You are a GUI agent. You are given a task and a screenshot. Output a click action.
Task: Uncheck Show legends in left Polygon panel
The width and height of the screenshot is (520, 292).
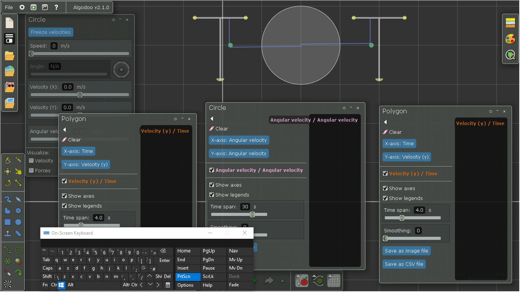pos(65,206)
